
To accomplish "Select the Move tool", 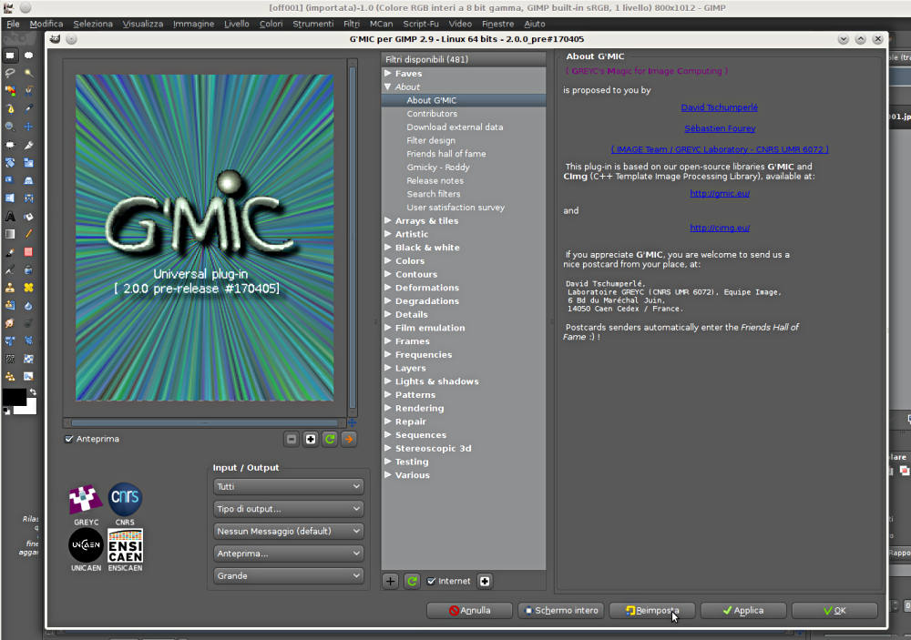I will click(28, 127).
